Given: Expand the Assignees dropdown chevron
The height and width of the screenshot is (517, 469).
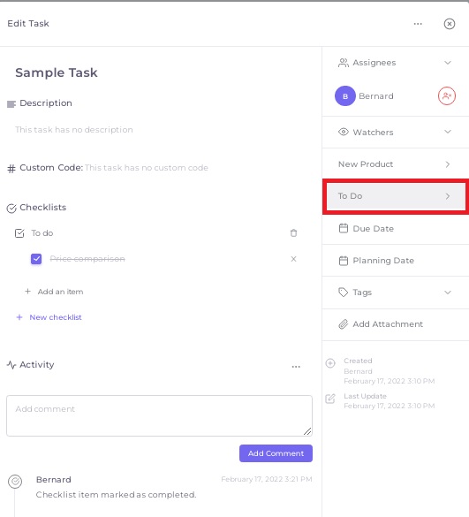Looking at the screenshot, I should coord(447,63).
